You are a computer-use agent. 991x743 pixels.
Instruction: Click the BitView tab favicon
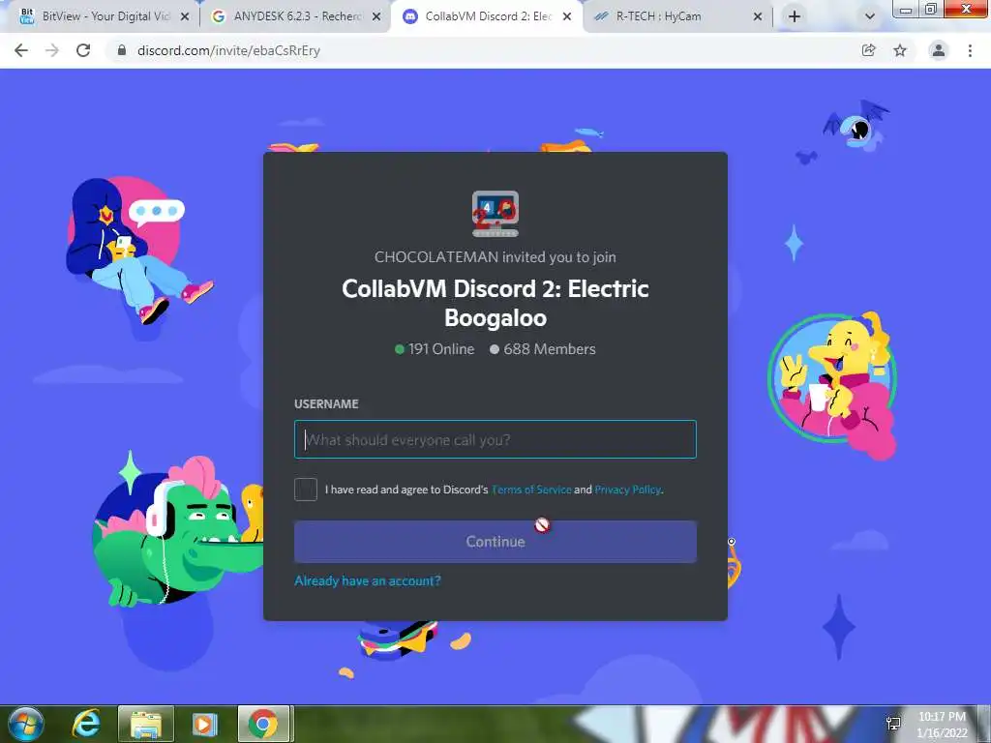[26, 16]
